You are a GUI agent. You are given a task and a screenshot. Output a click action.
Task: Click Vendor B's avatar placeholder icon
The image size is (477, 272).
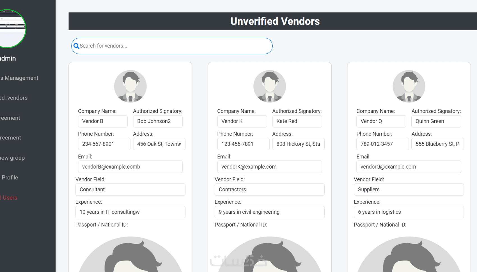[130, 86]
